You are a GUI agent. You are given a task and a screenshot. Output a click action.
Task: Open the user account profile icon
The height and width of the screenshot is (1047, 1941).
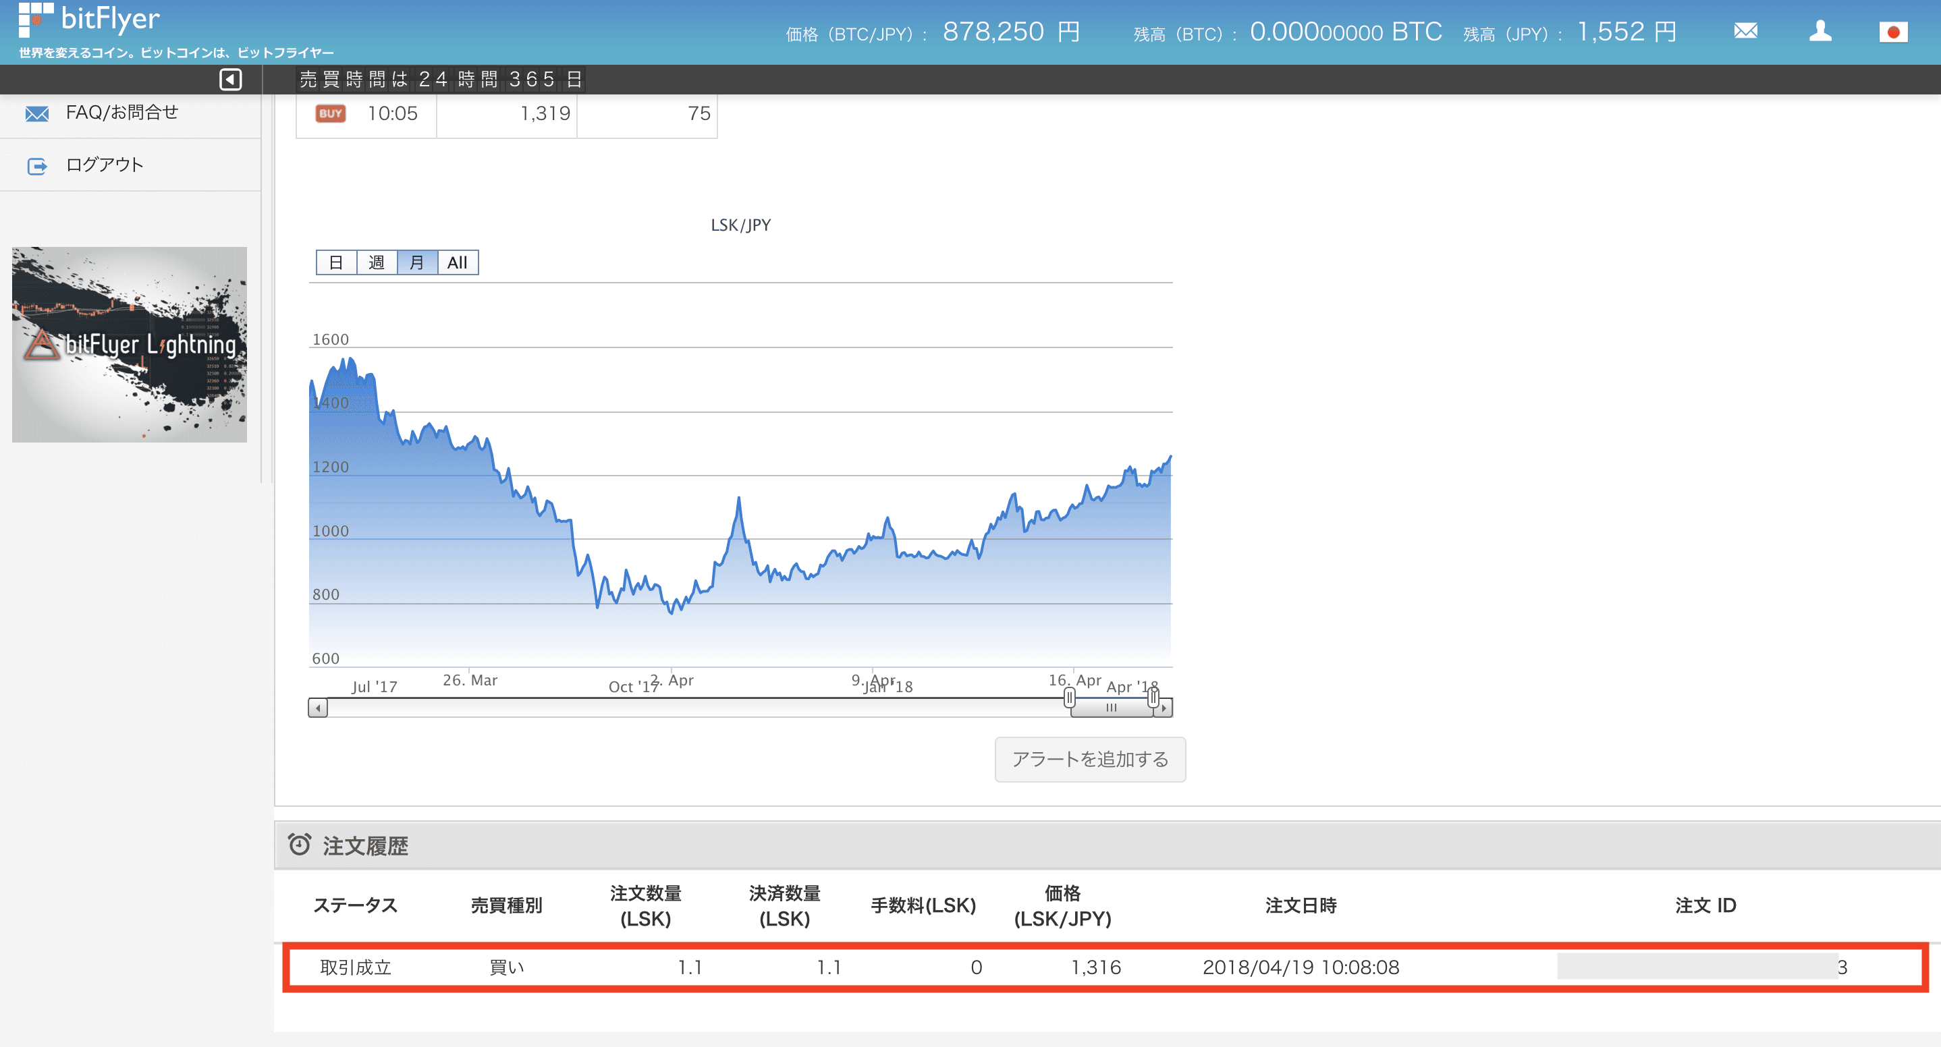pyautogui.click(x=1820, y=31)
